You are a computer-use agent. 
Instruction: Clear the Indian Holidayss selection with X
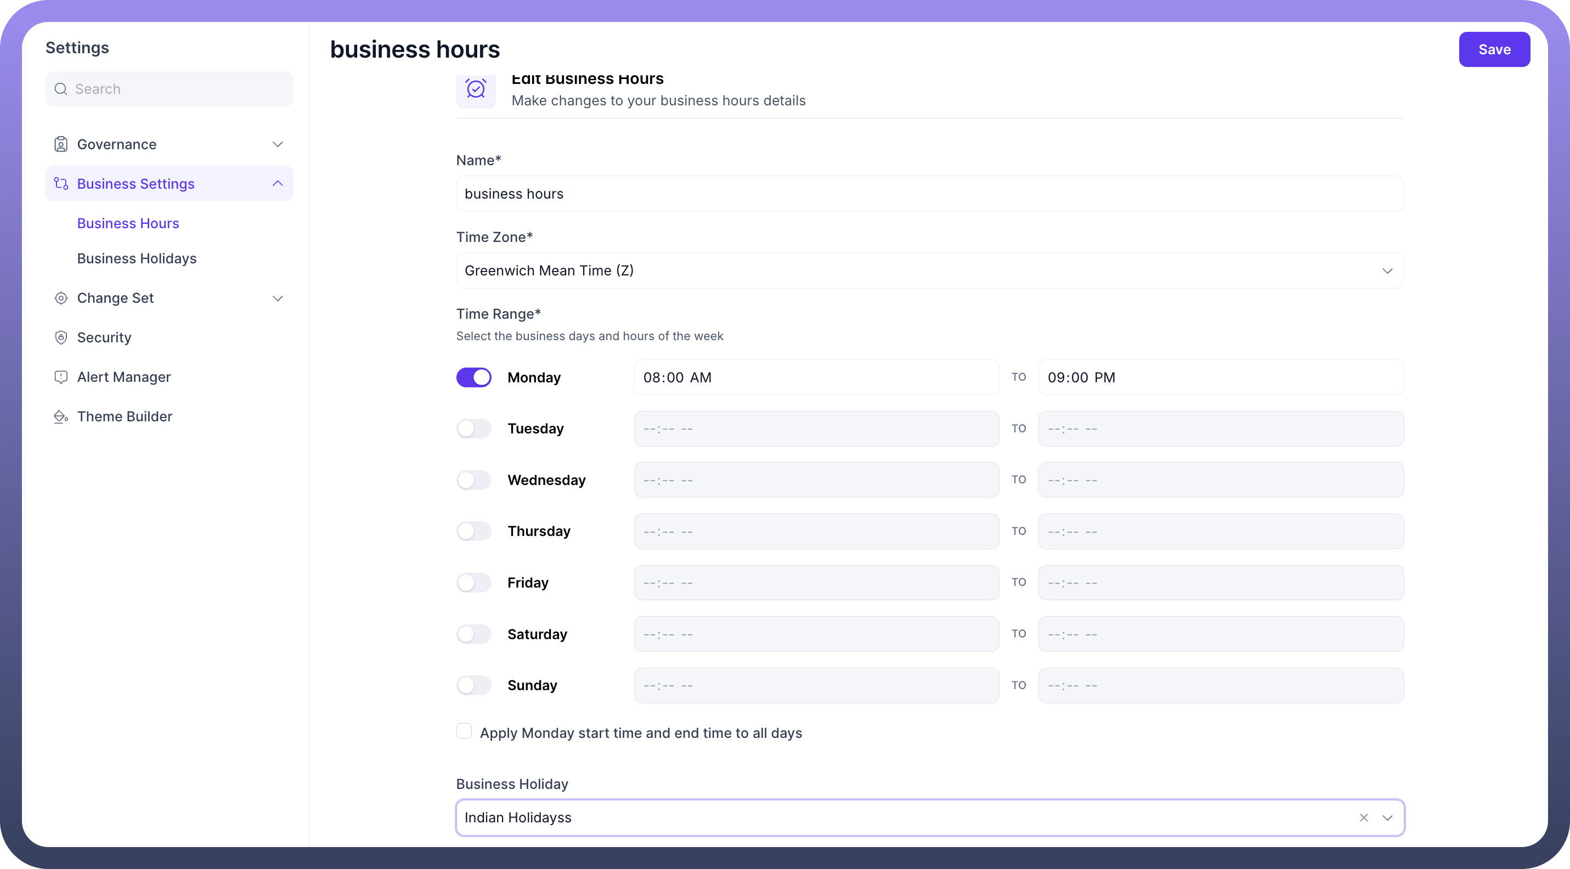[x=1363, y=818]
